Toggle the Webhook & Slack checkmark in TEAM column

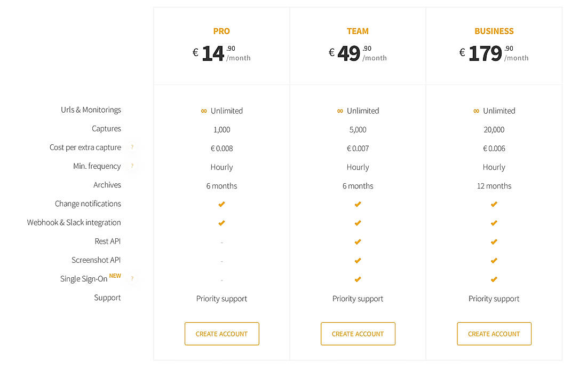click(x=358, y=223)
